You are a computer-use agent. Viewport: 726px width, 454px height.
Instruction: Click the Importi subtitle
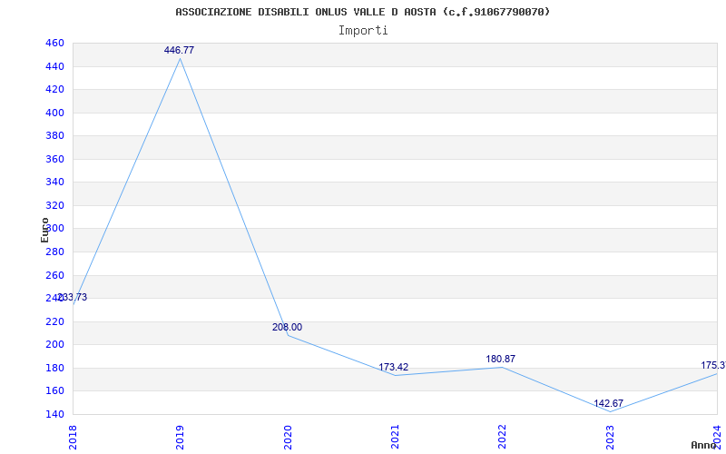click(363, 31)
